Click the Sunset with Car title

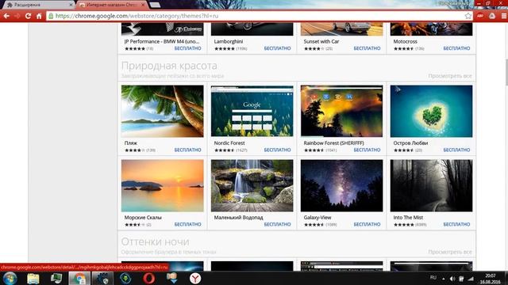pos(321,41)
